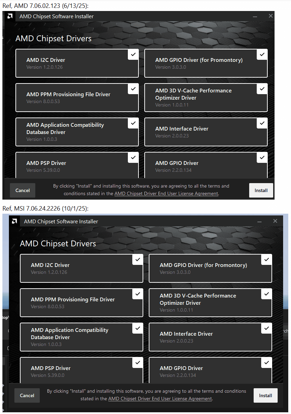This screenshot has width=291, height=414.
Task: Click 'Version 1.2.0.126' in AMD 7.06.02.123 installer
Action: click(45, 67)
